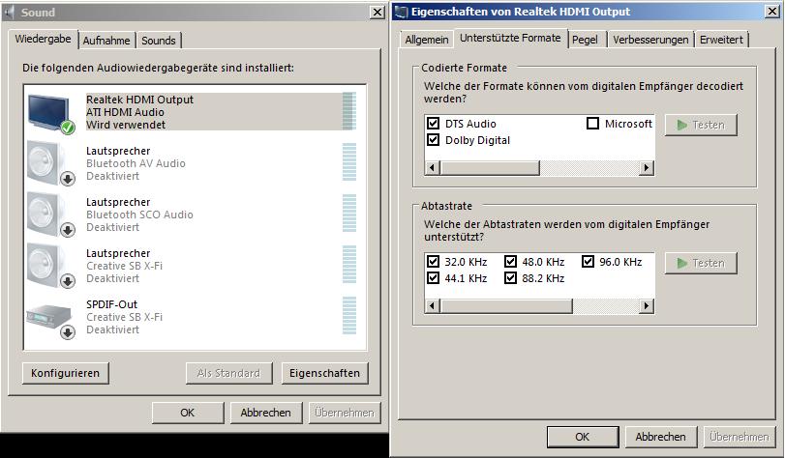
Task: Click the level meter of Bluetooth AV Audio
Action: tap(349, 162)
